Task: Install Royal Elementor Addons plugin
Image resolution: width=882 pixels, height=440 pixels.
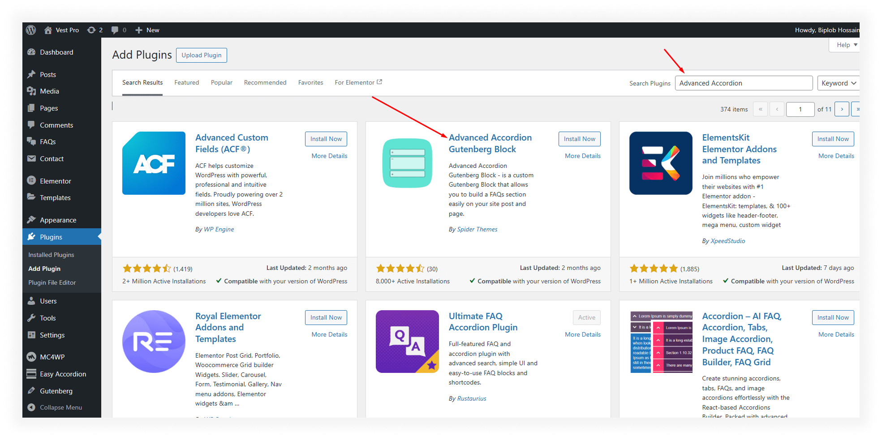Action: (326, 317)
